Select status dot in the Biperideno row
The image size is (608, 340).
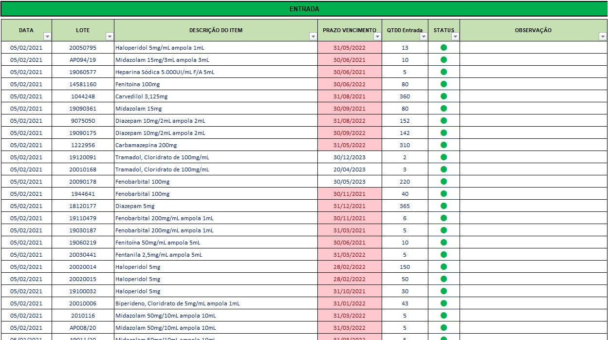click(443, 303)
